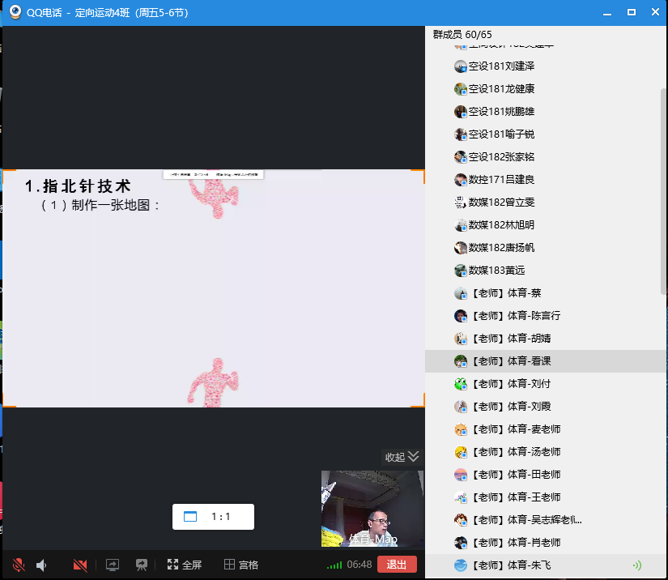Viewport: 668px width, 580px height.
Task: Turn on the disabled camera
Action: pos(80,565)
